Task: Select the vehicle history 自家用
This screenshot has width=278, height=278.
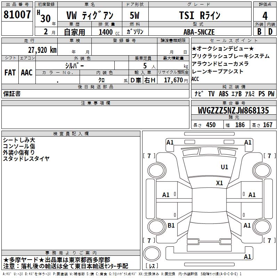Action: coord(74,32)
